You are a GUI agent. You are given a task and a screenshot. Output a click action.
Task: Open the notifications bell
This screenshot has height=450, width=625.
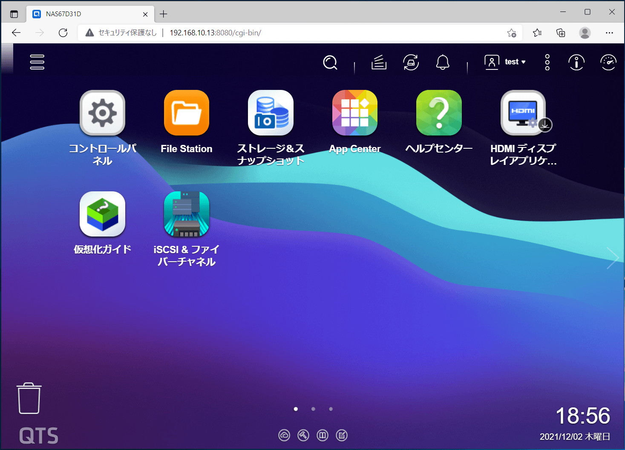click(x=443, y=62)
